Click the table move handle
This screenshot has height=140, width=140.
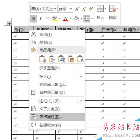[9, 23]
